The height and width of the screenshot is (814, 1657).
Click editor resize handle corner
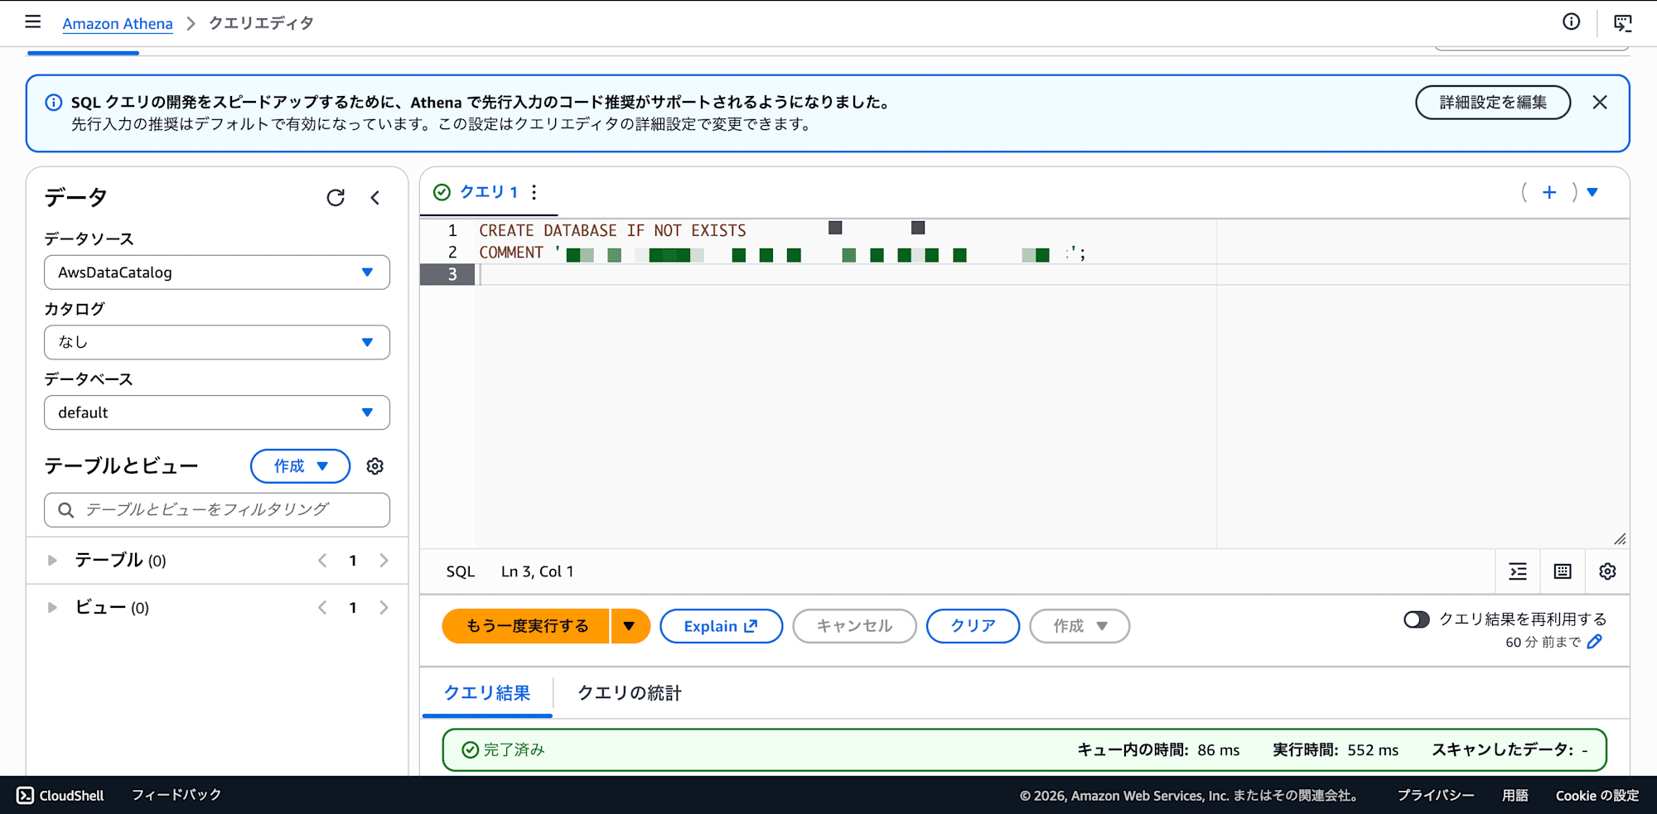1620,538
